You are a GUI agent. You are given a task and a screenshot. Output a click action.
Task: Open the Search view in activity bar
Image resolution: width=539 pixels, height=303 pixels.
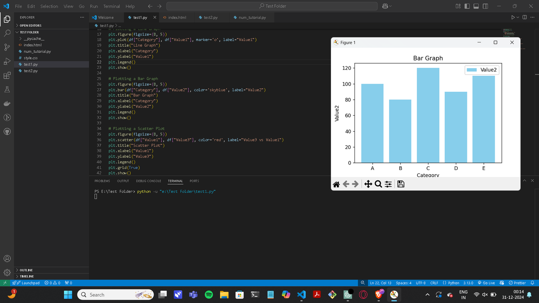click(x=7, y=33)
